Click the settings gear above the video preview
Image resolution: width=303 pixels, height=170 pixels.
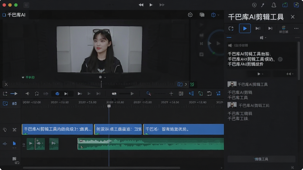[190, 15]
